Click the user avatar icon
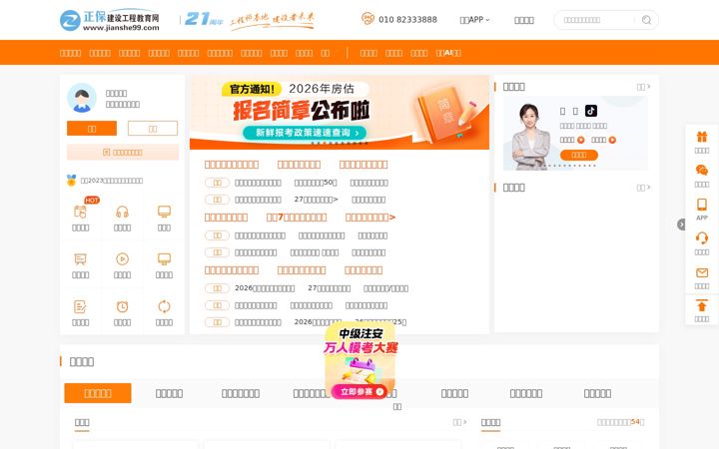The height and width of the screenshot is (449, 719). click(82, 98)
